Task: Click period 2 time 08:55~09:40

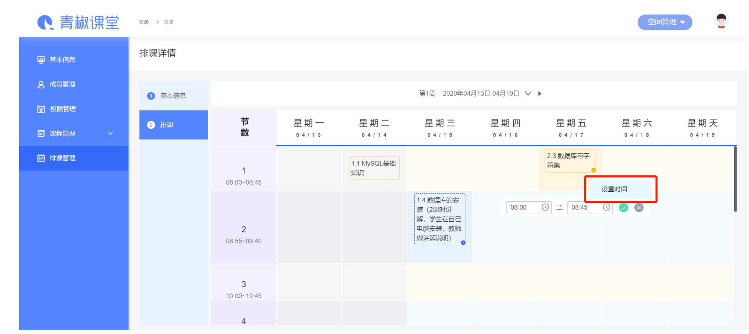Action: pyautogui.click(x=244, y=241)
